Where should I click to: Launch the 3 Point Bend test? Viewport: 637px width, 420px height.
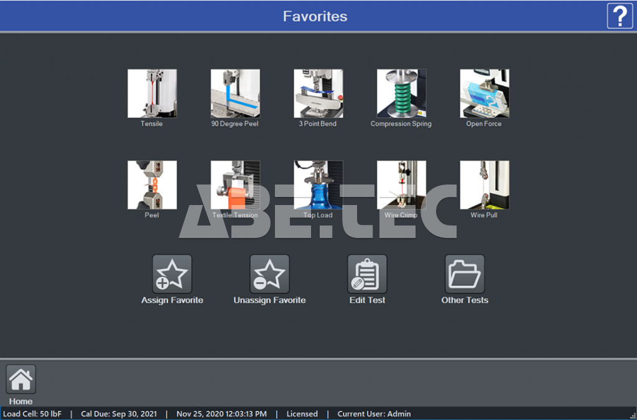(x=318, y=93)
